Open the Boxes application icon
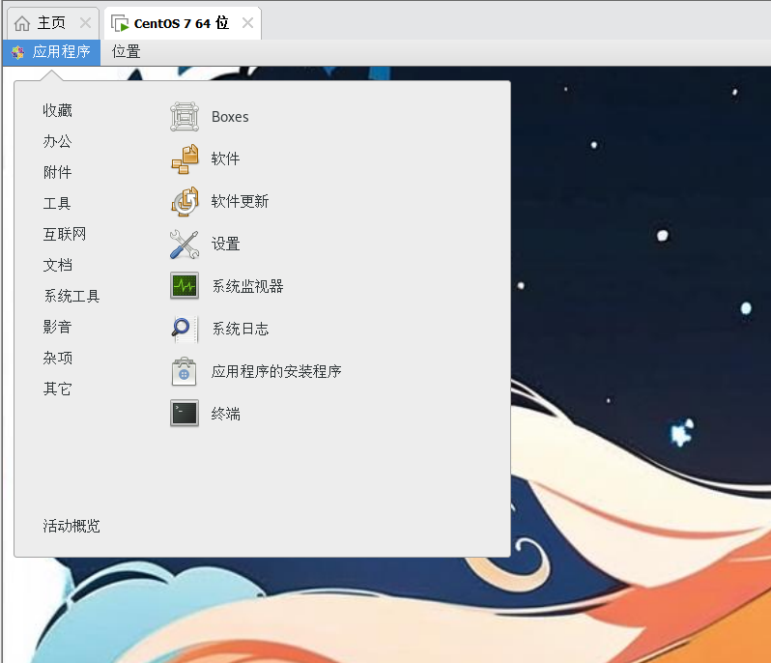Viewport: 771px width, 663px height. pyautogui.click(x=184, y=117)
